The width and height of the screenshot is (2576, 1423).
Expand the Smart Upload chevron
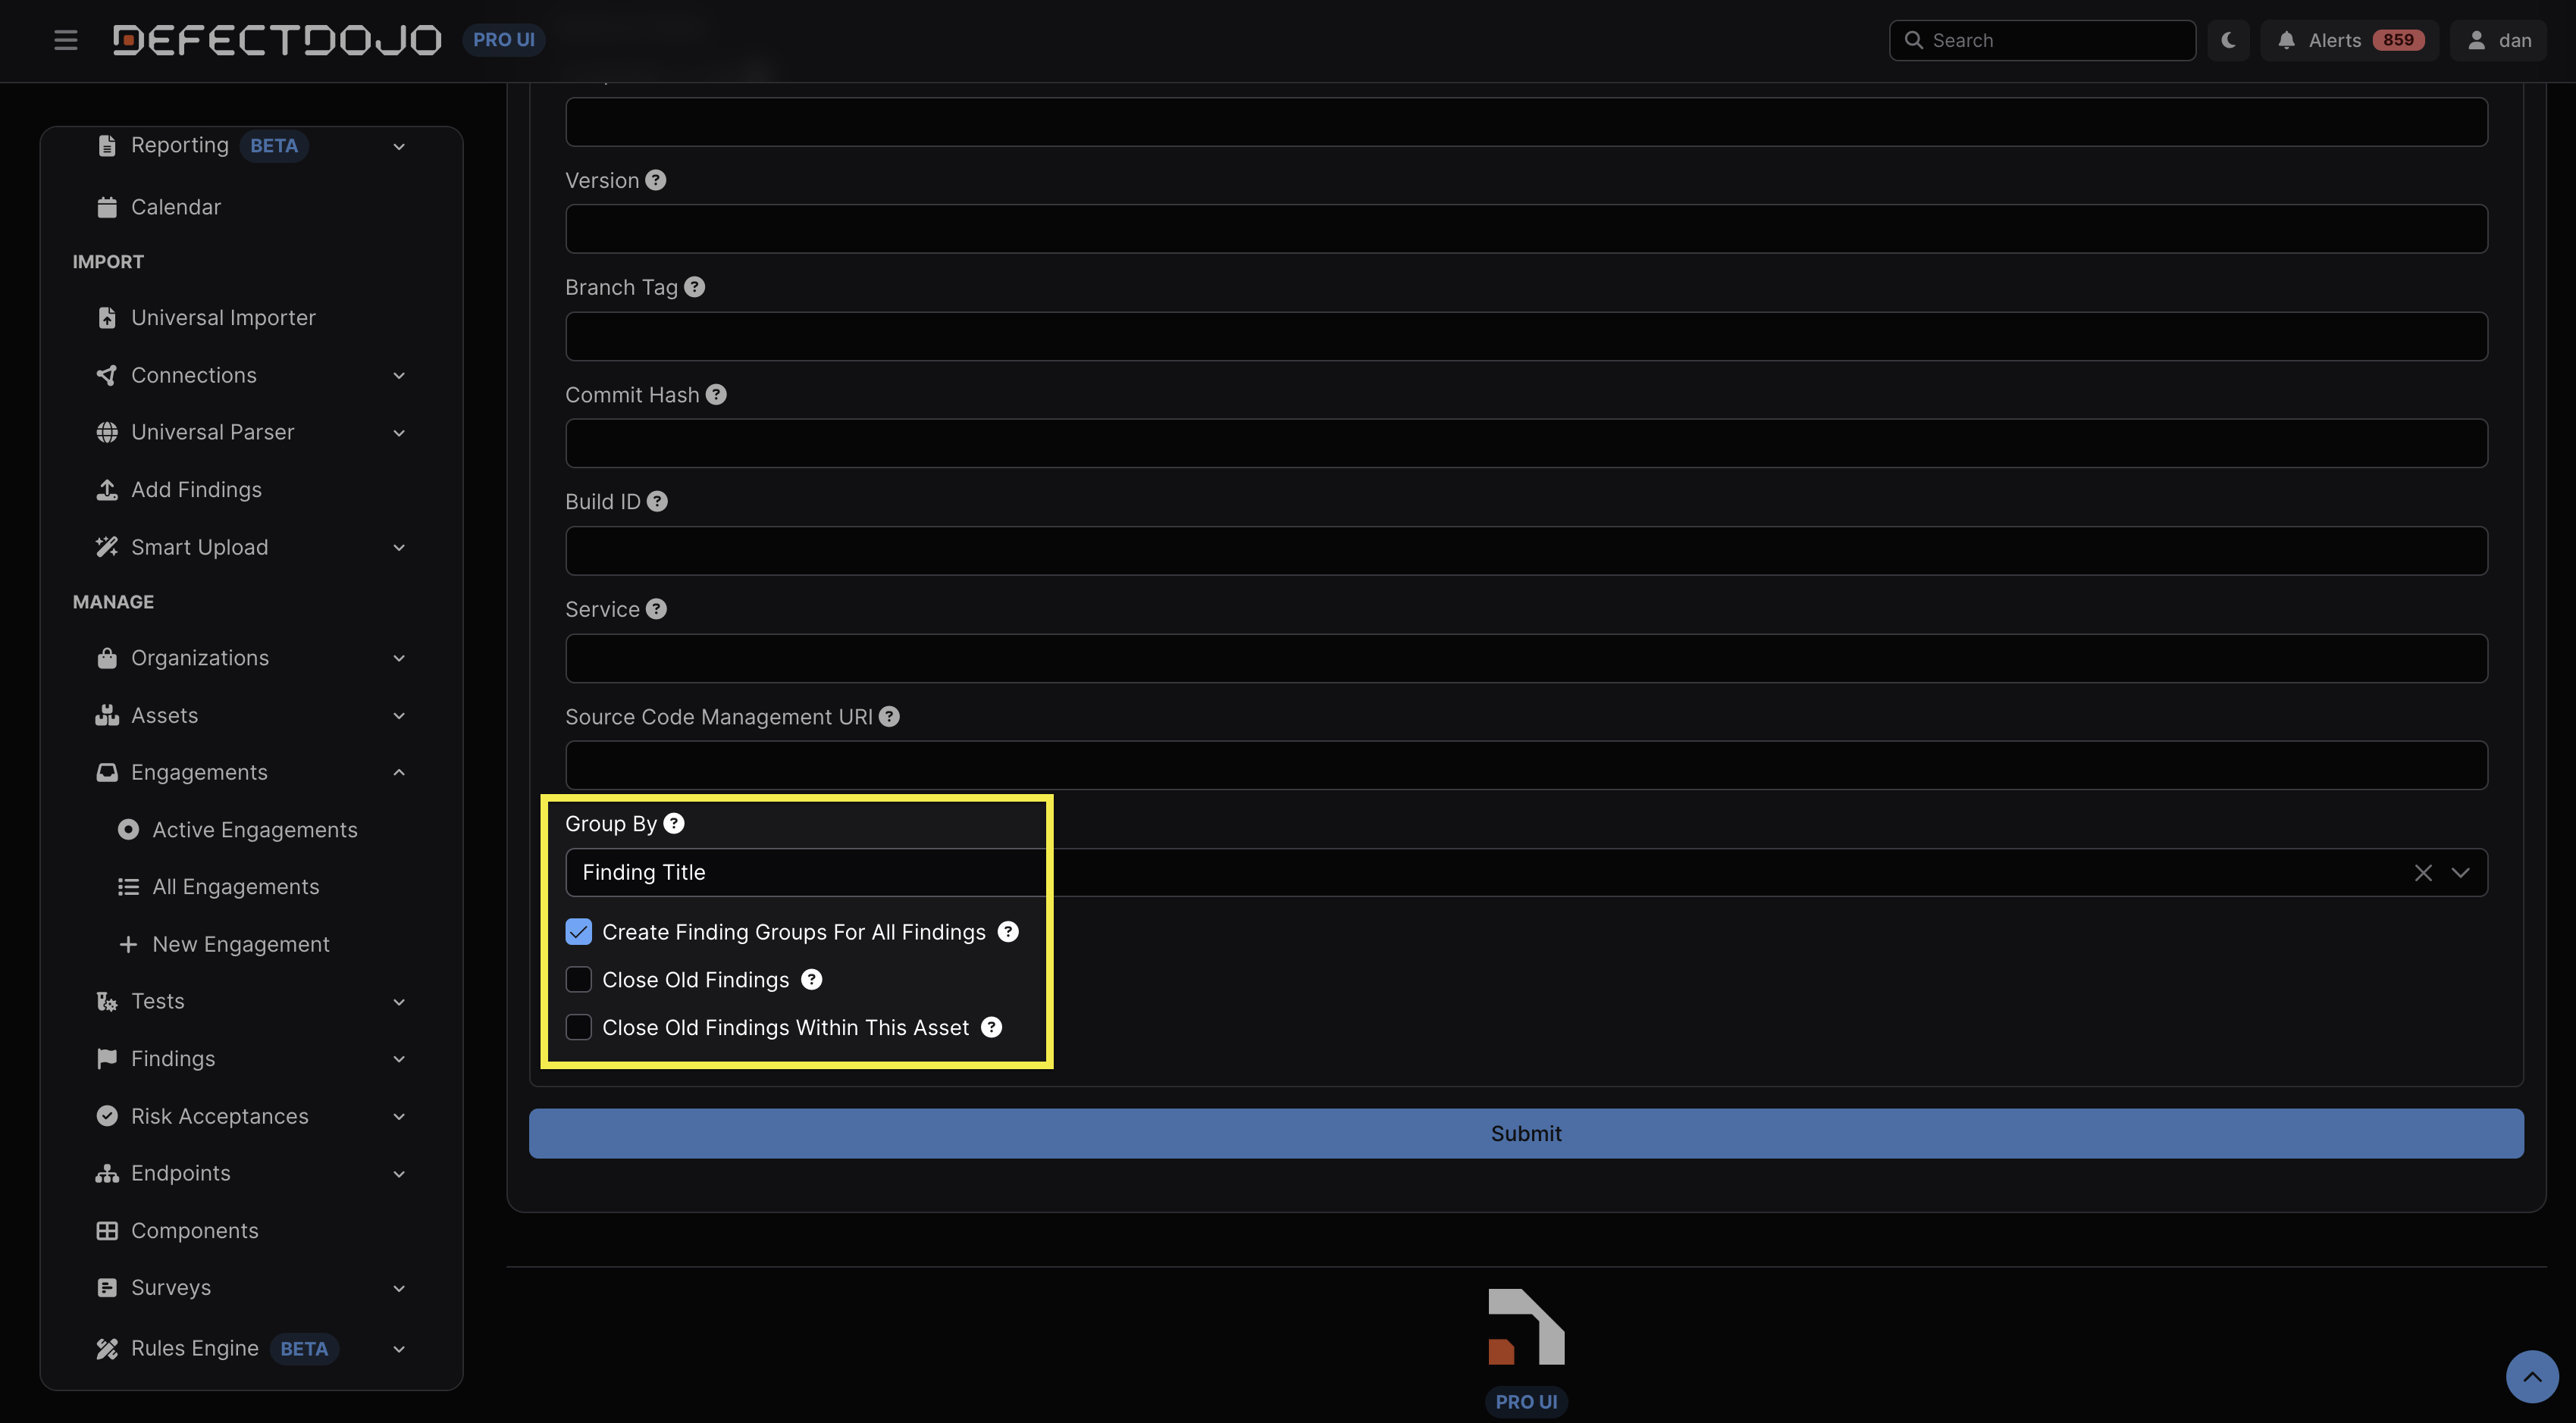(399, 548)
